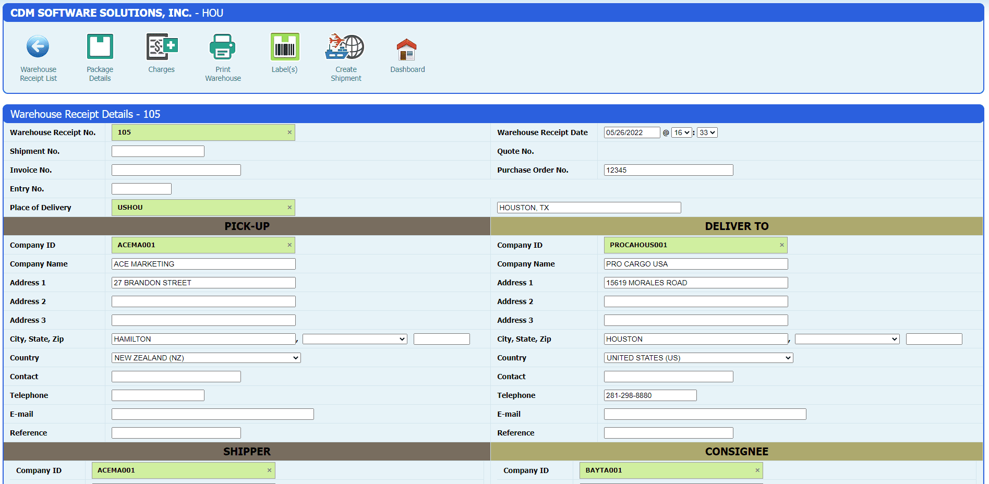The width and height of the screenshot is (989, 484).
Task: Click the HOUSTON, TX delivery description field
Action: pos(589,208)
